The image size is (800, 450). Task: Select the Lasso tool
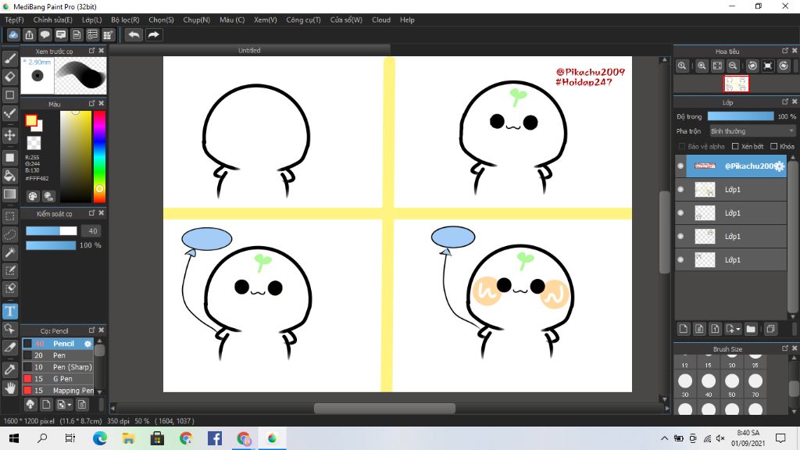[9, 234]
